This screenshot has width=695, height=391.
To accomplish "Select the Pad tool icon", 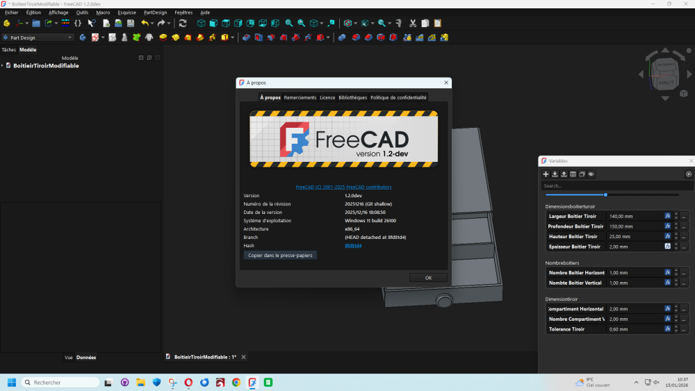I will pos(163,38).
